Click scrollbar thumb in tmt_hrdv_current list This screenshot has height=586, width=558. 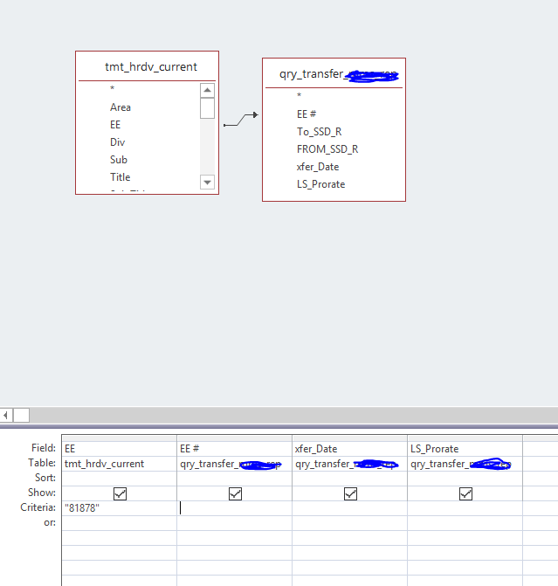coord(207,108)
